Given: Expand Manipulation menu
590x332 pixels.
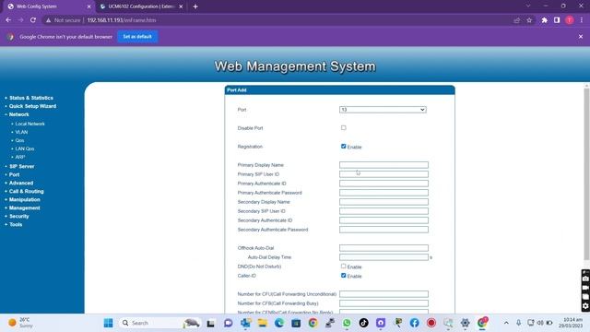Looking at the screenshot, I should pyautogui.click(x=25, y=199).
